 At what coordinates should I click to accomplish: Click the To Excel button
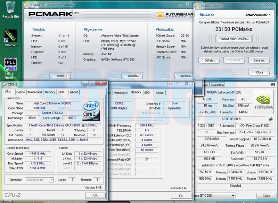234,60
